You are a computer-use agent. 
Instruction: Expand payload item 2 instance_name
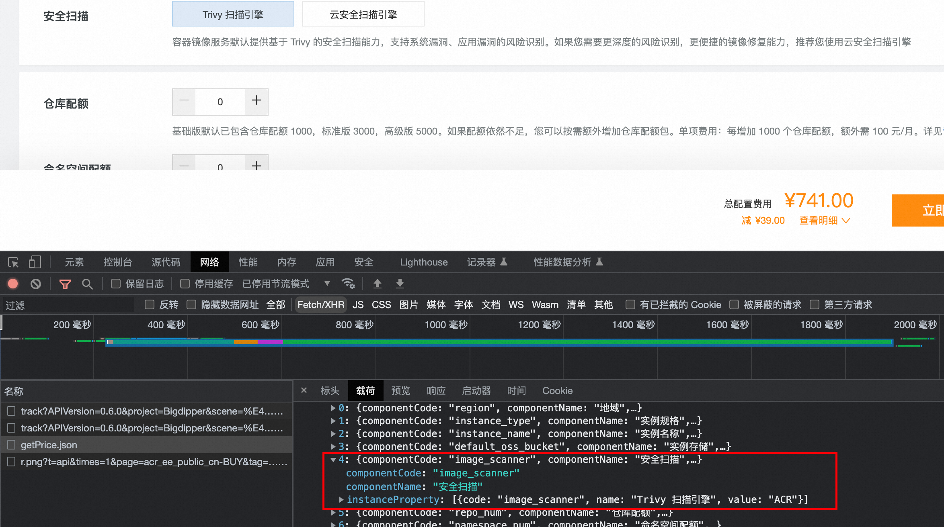click(333, 434)
